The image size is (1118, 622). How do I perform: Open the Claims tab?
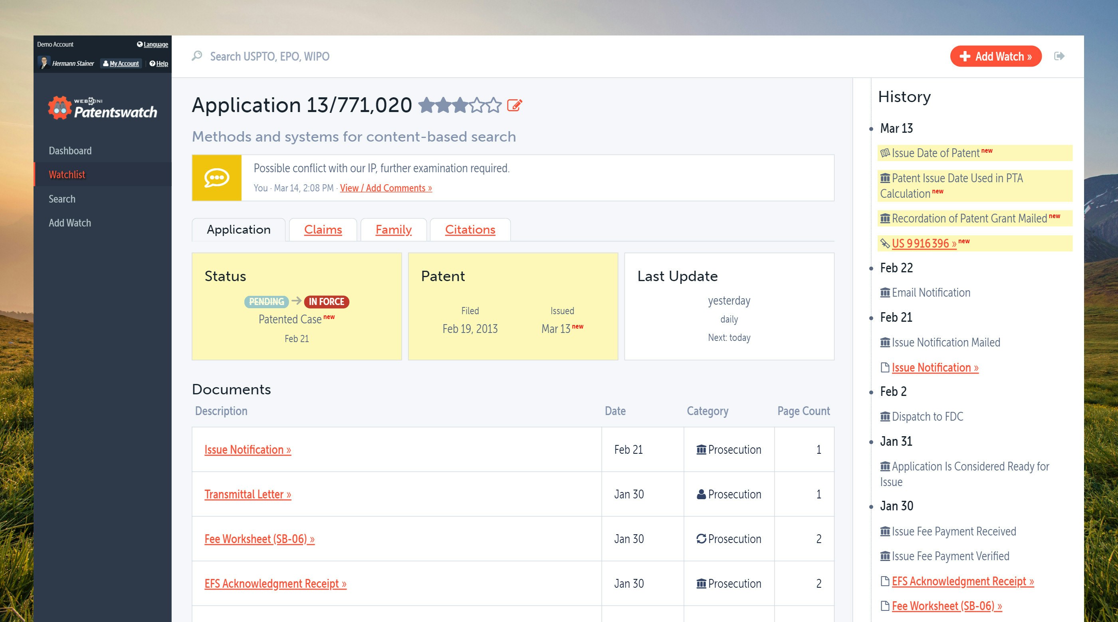(x=323, y=229)
